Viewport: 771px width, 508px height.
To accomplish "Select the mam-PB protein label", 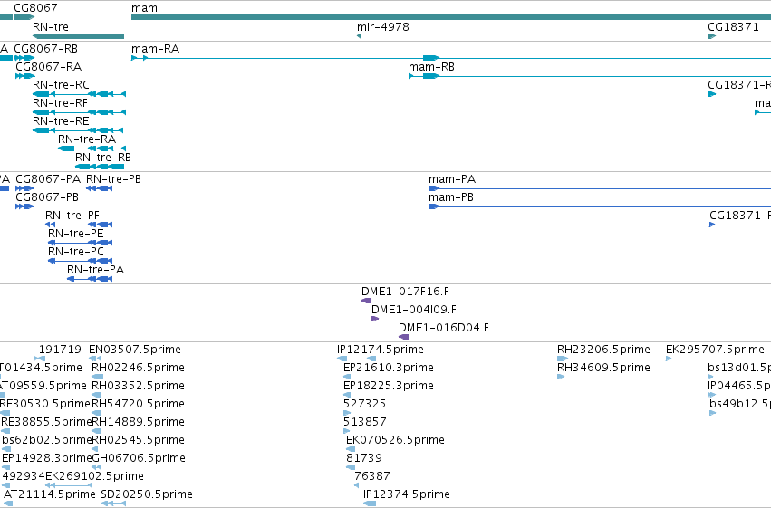I will (x=451, y=197).
